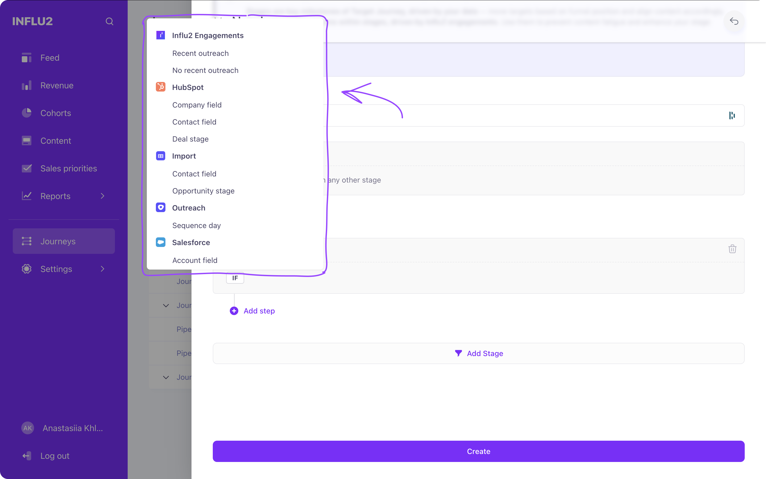Click the Add step plus icon
The width and height of the screenshot is (766, 479).
coord(234,311)
